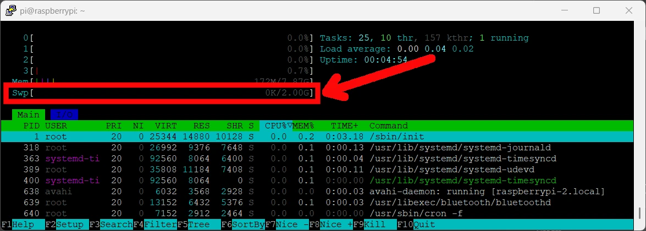The width and height of the screenshot is (646, 231).
Task: Click the PuTTY icon in title bar
Action: point(10,10)
